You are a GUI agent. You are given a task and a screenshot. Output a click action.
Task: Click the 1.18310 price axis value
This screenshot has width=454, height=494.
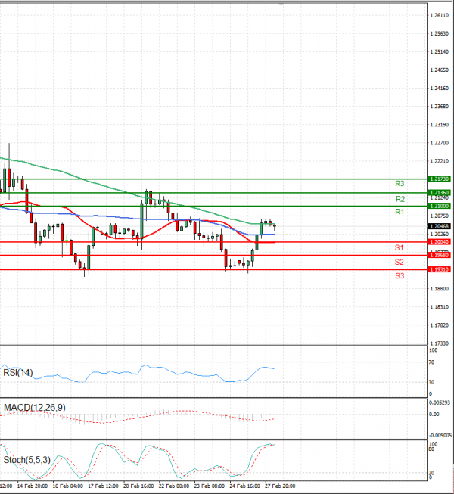[440, 307]
